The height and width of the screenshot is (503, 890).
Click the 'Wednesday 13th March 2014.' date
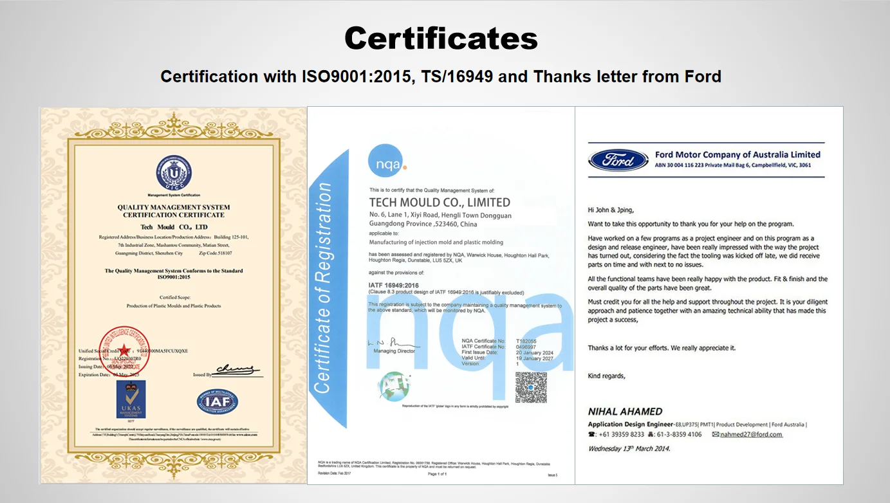(x=629, y=448)
